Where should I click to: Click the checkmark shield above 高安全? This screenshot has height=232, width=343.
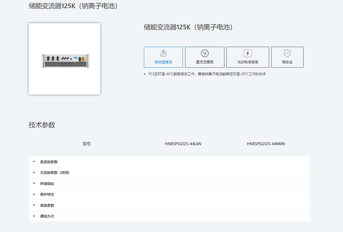tap(287, 53)
